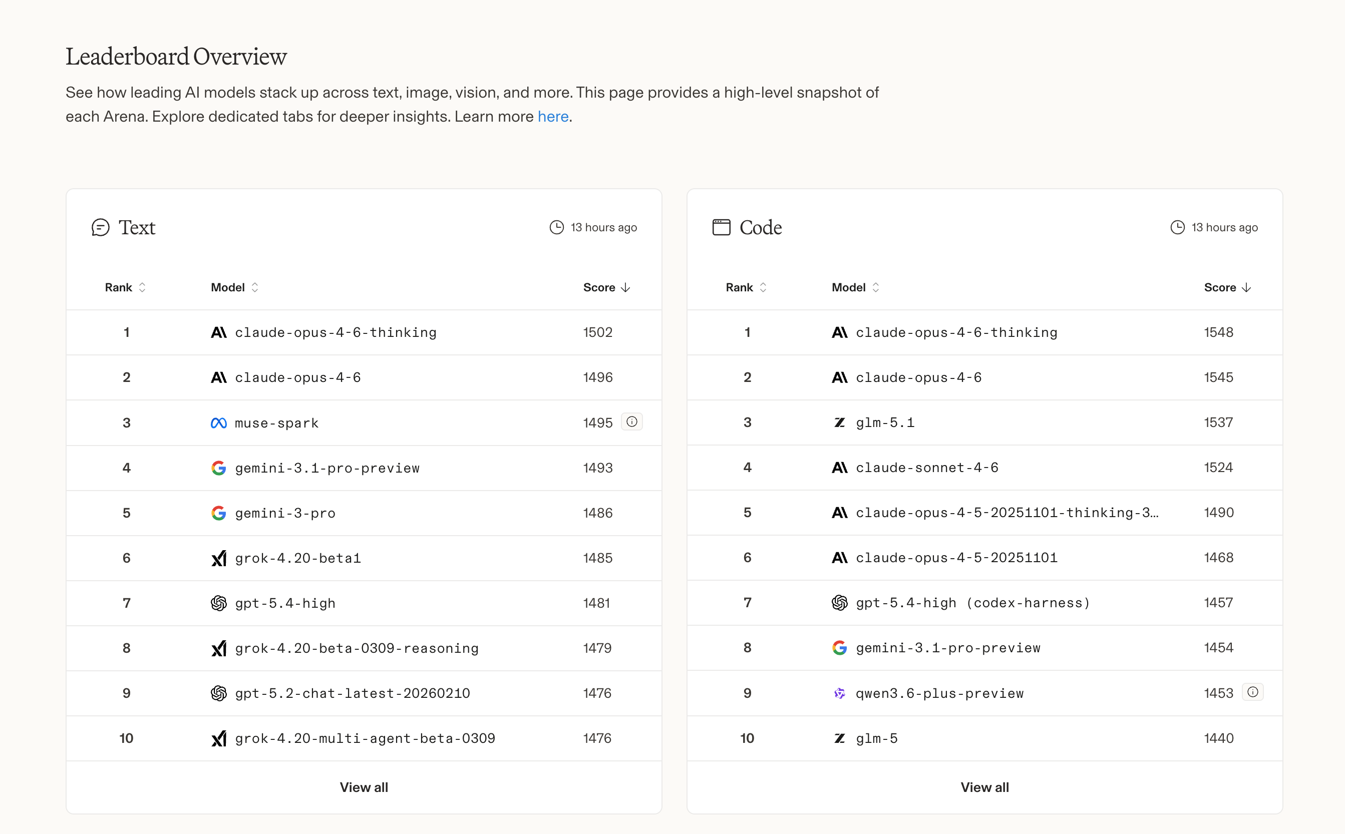Viewport: 1345px width, 834px height.
Task: Select the claude-sonnet-4-6 row in Code
Action: click(x=927, y=468)
